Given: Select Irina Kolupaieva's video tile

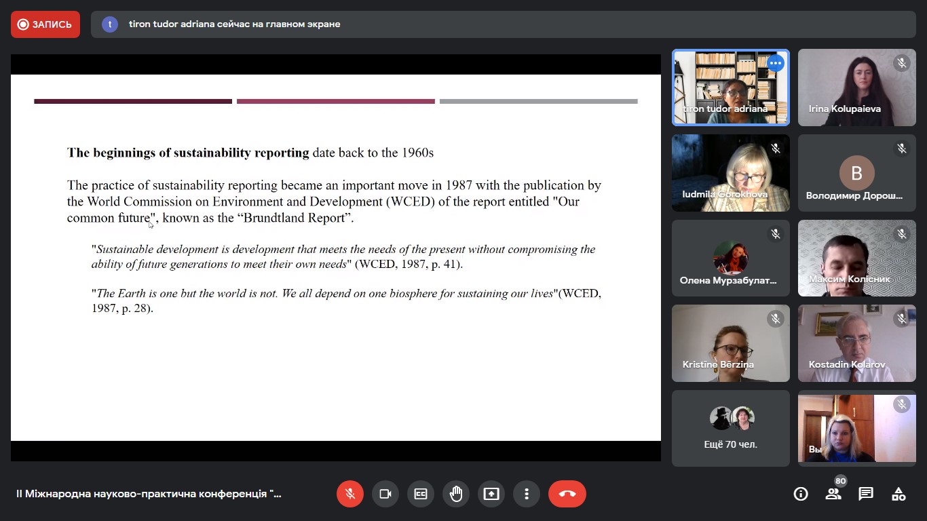Looking at the screenshot, I should [x=856, y=88].
